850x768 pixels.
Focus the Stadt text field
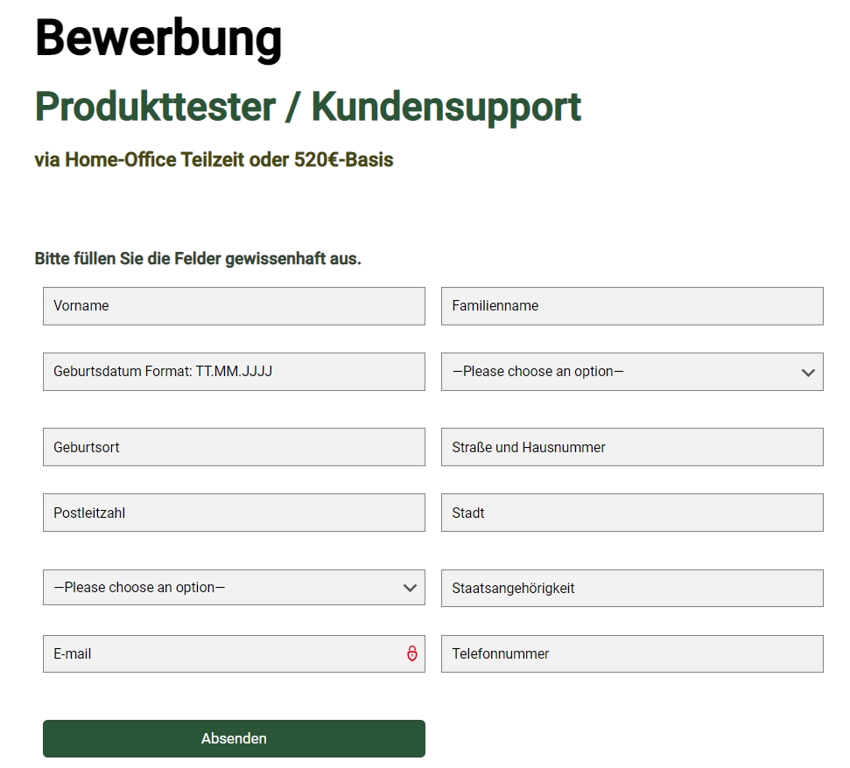(x=632, y=513)
